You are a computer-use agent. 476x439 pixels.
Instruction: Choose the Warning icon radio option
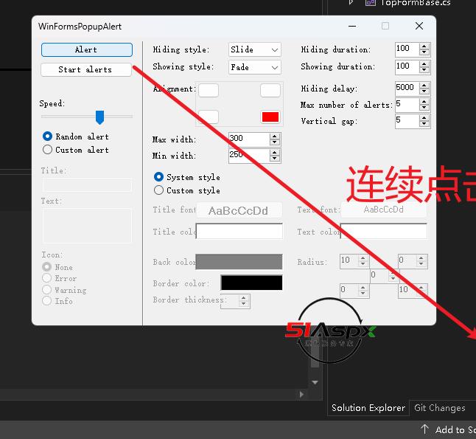tap(46, 289)
